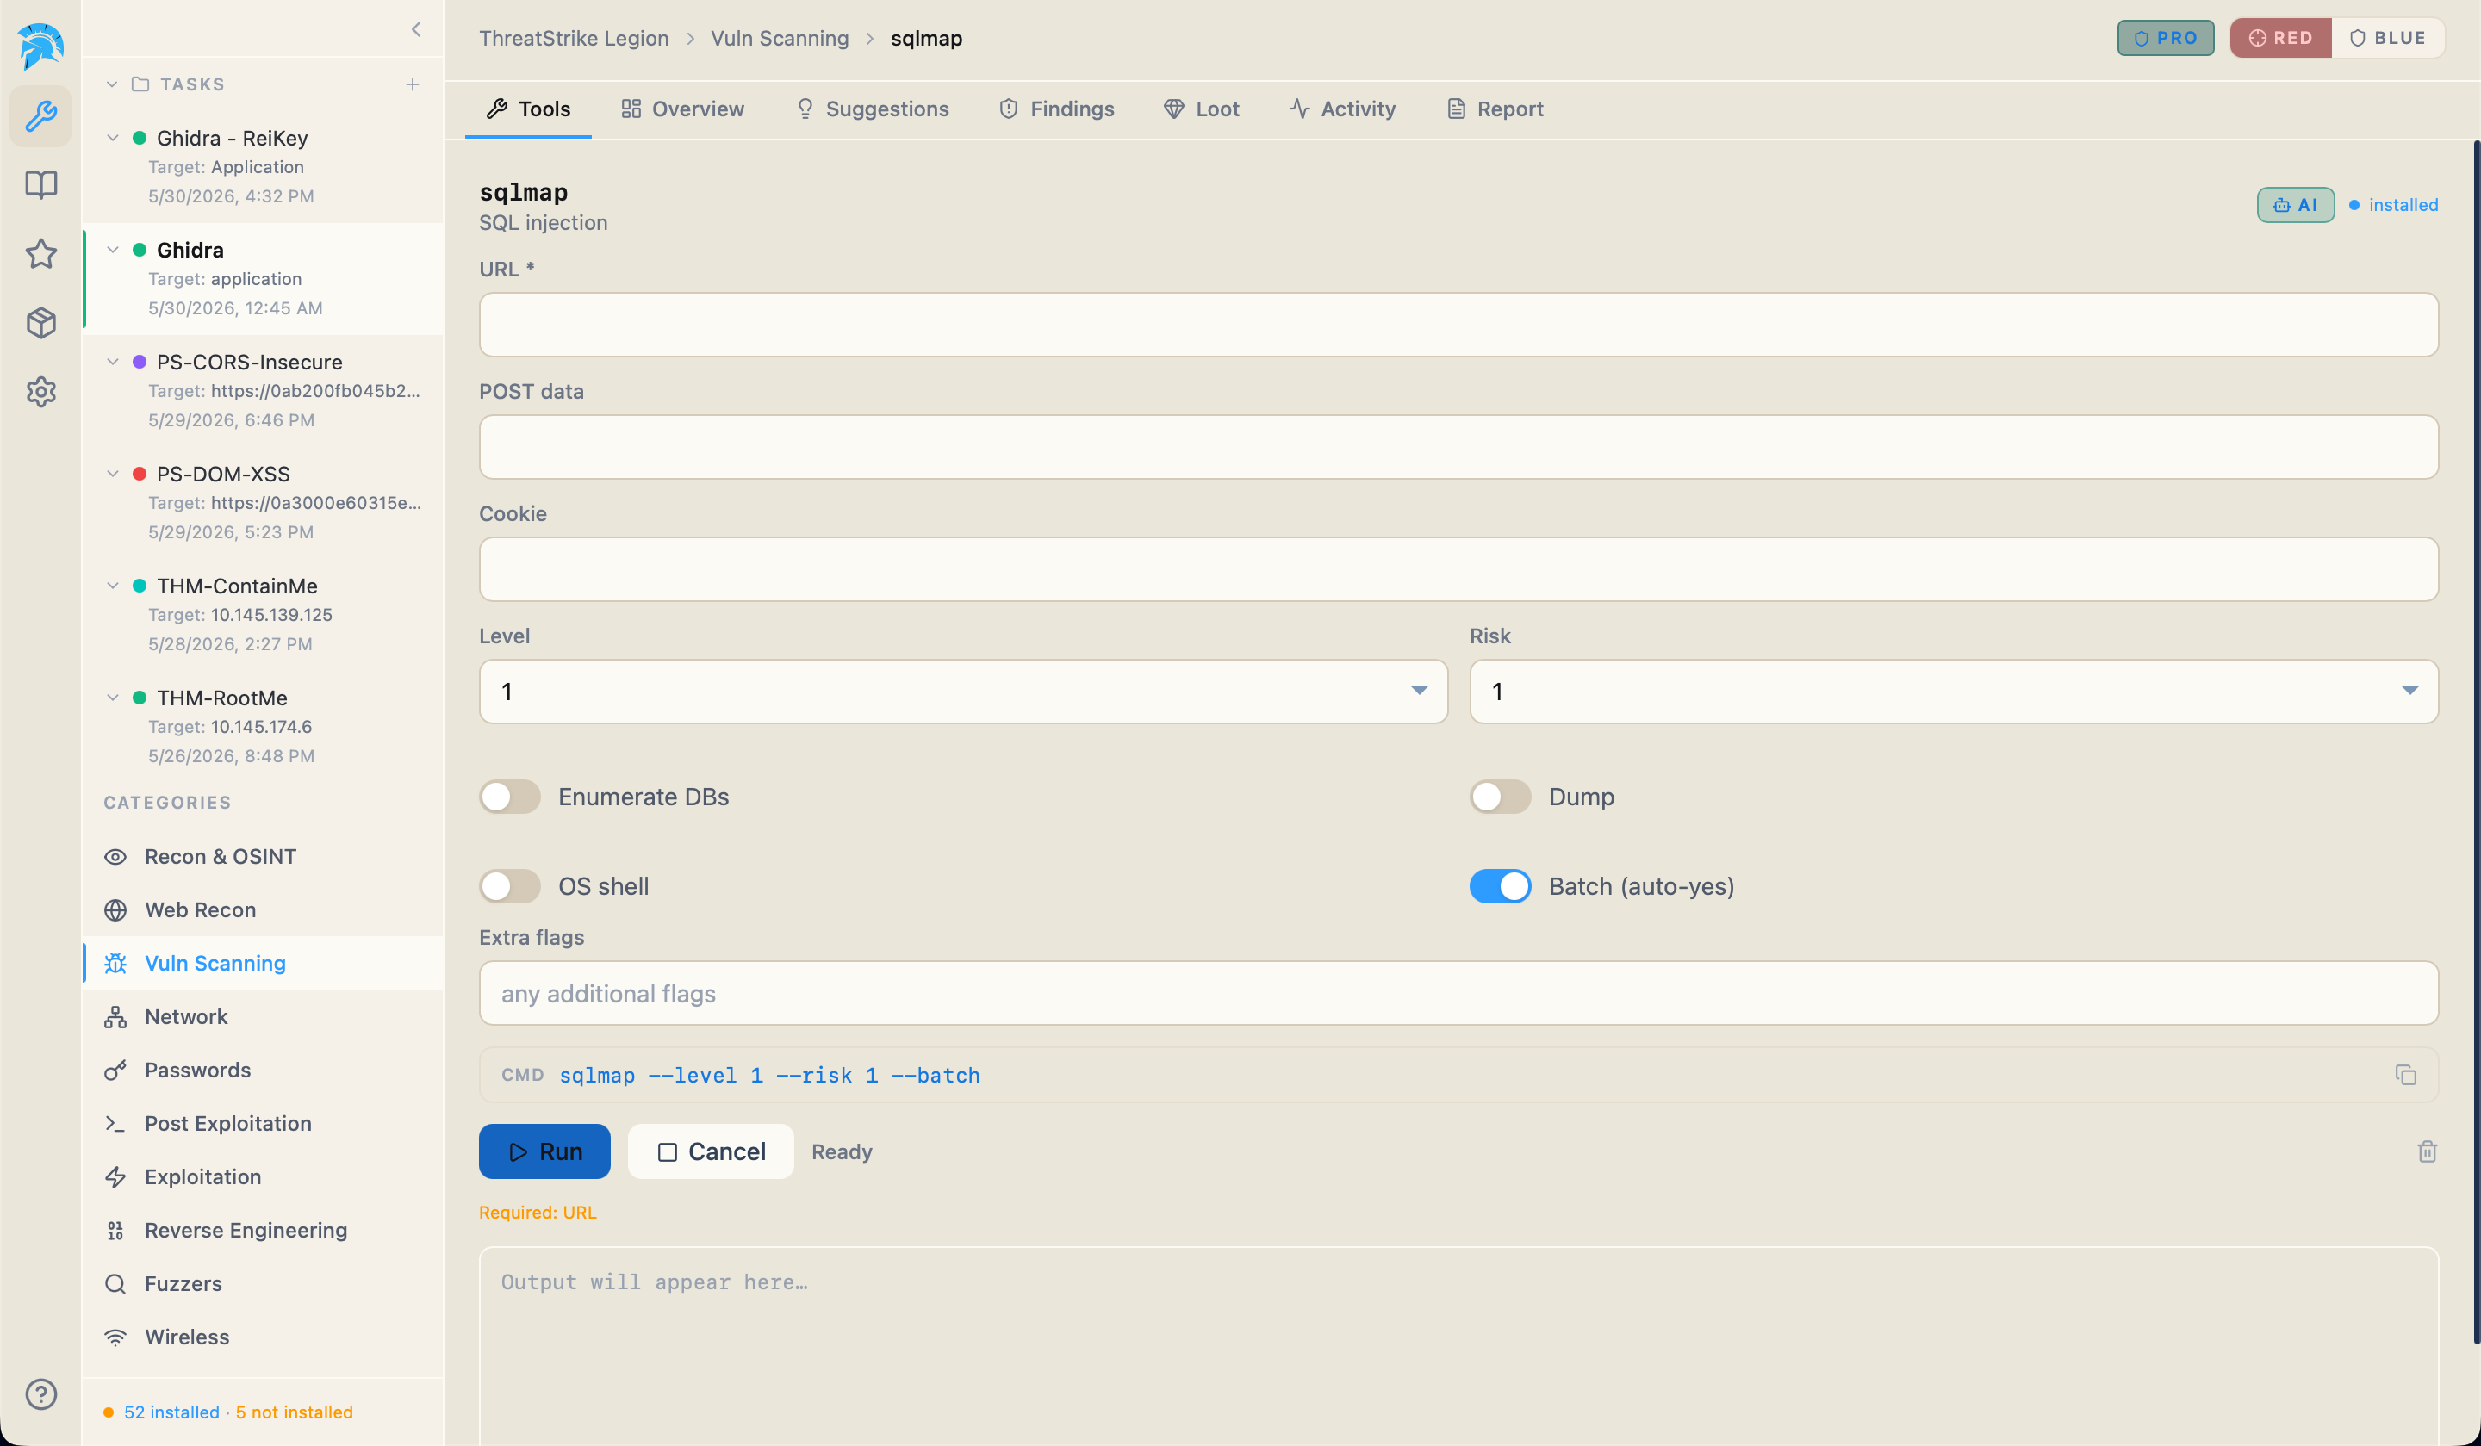Click the 5 not installed link

[x=294, y=1412]
